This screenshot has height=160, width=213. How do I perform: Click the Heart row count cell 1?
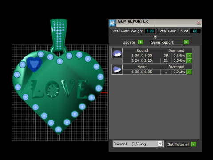pos(166,72)
